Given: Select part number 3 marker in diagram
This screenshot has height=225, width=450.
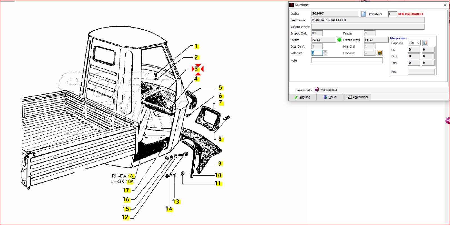Looking at the screenshot, I should pos(197,69).
